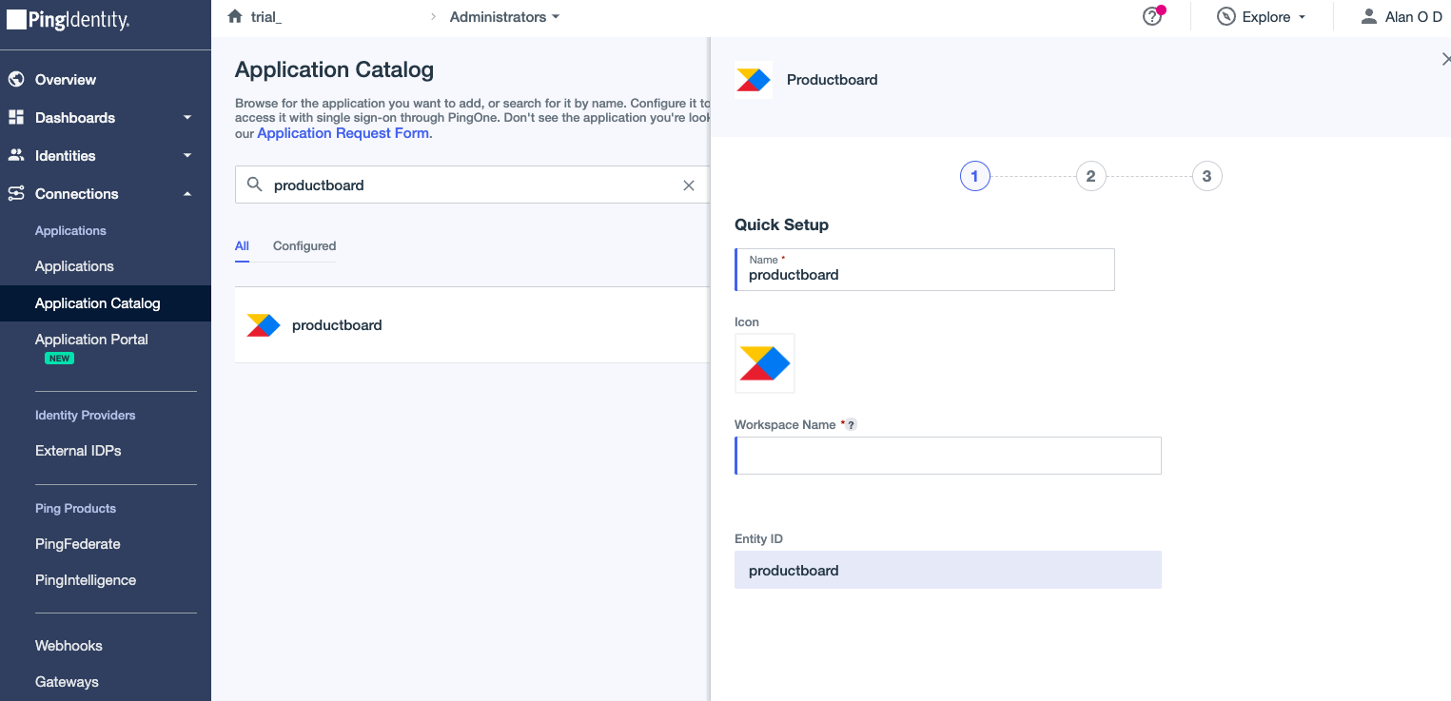
Task: Click the Ping Identity logo
Action: 68,20
